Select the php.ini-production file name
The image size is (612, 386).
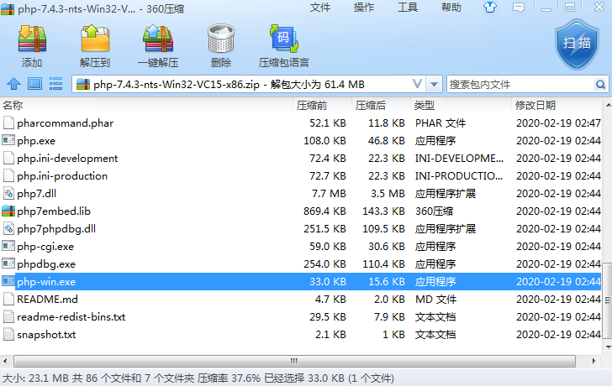click(62, 175)
